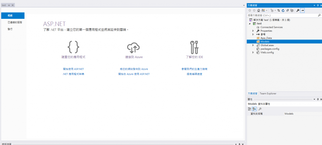Image resolution: width=322 pixels, height=145 pixels.
Task: Click the pin icon on the Properties panel title bar
Action: coord(318,99)
